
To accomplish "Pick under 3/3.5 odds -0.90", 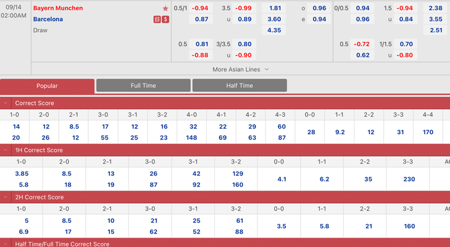I will pos(244,55).
